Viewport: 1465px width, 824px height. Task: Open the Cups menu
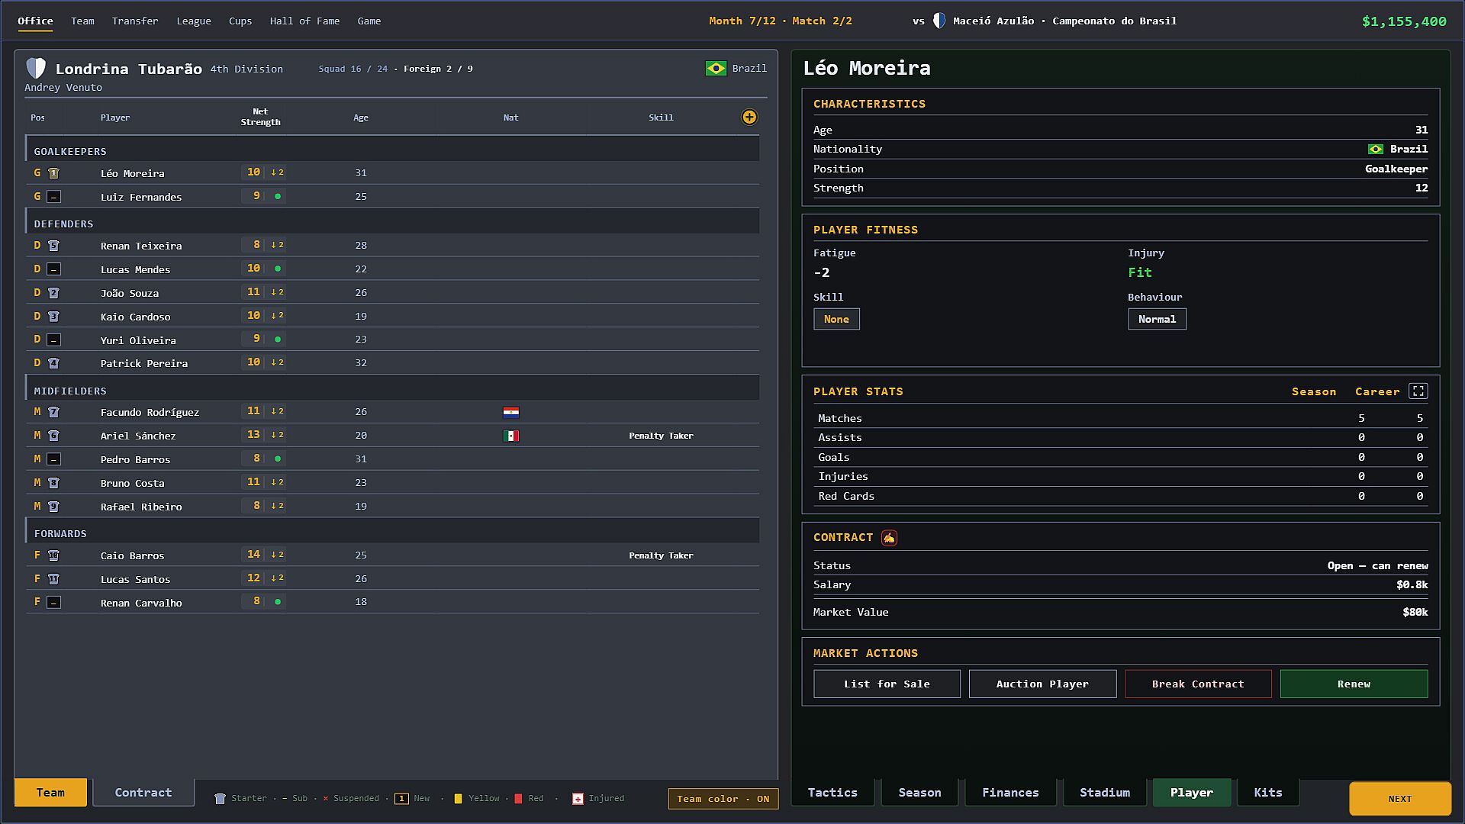tap(240, 21)
